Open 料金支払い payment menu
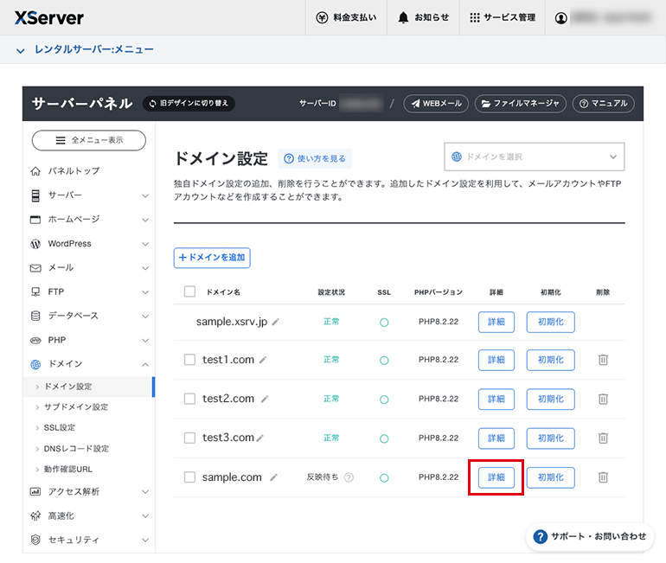 pos(346,17)
